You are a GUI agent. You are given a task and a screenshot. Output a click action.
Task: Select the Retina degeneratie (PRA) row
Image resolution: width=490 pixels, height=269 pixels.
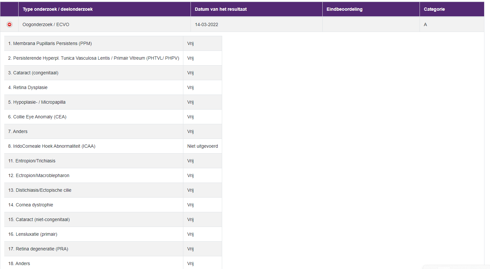coord(38,249)
